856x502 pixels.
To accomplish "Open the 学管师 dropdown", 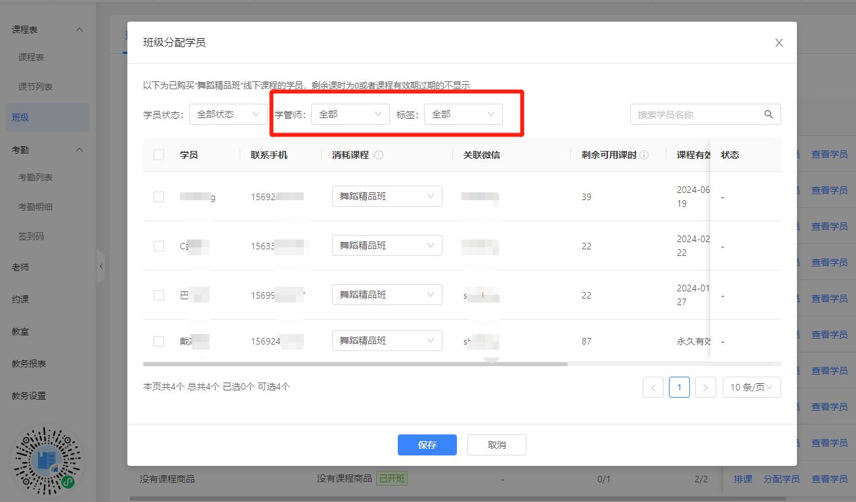I will coord(351,114).
